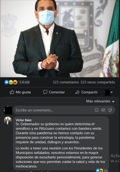Open the emoji picker in comment box
Image resolution: width=120 pixels, height=172 pixels.
97,110
